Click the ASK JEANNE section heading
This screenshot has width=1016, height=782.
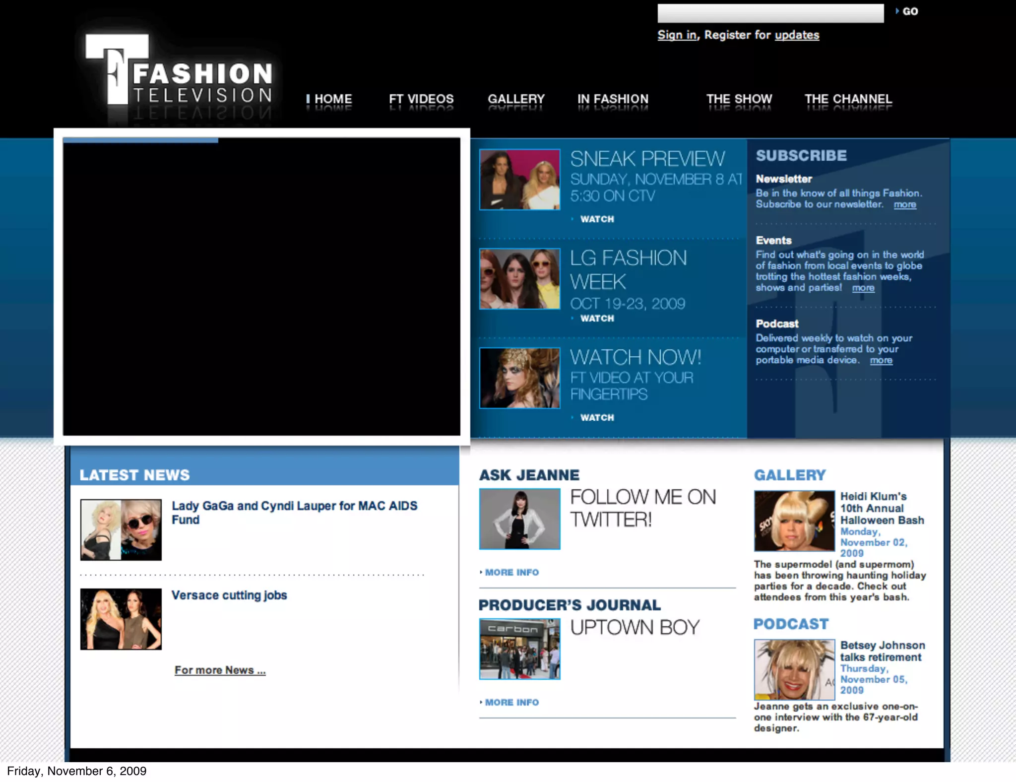click(529, 475)
